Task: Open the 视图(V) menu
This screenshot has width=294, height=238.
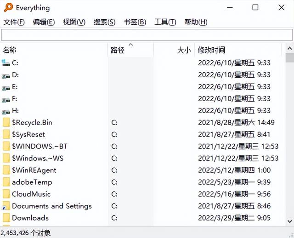Action: 74,22
